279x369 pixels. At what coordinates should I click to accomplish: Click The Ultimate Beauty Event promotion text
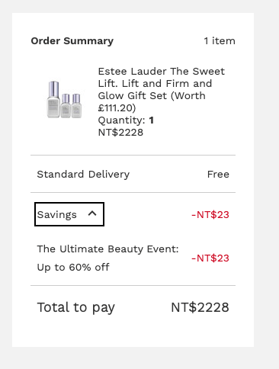click(x=107, y=249)
